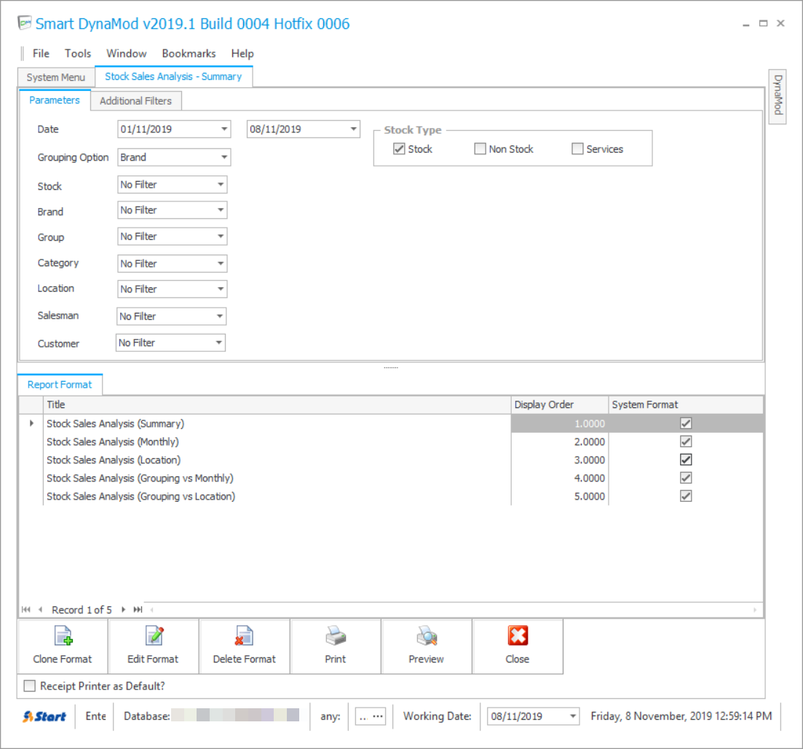The width and height of the screenshot is (803, 749).
Task: Open the start date 01/11/2019 dropdown
Action: pyautogui.click(x=224, y=129)
